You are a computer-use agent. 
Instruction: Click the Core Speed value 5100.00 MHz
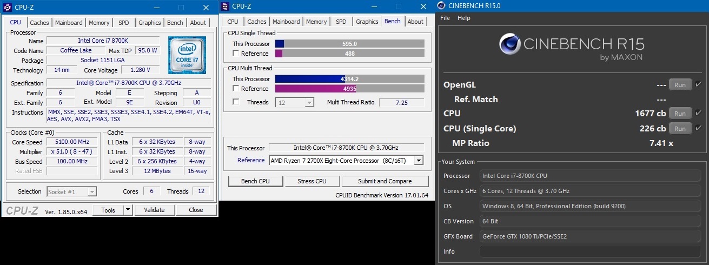[73, 142]
